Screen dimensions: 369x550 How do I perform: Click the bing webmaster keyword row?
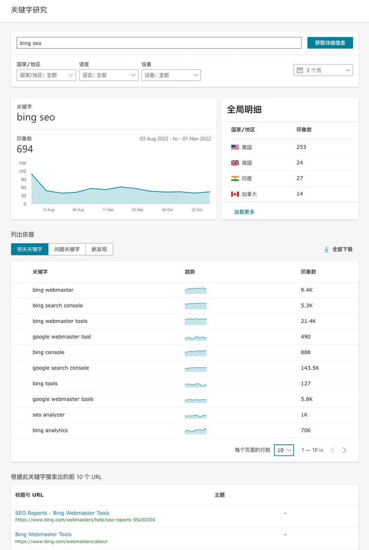[185, 290]
